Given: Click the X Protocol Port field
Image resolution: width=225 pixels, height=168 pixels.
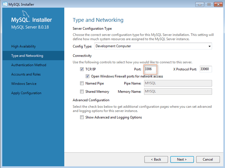Looking at the screenshot, I should pos(206,69).
